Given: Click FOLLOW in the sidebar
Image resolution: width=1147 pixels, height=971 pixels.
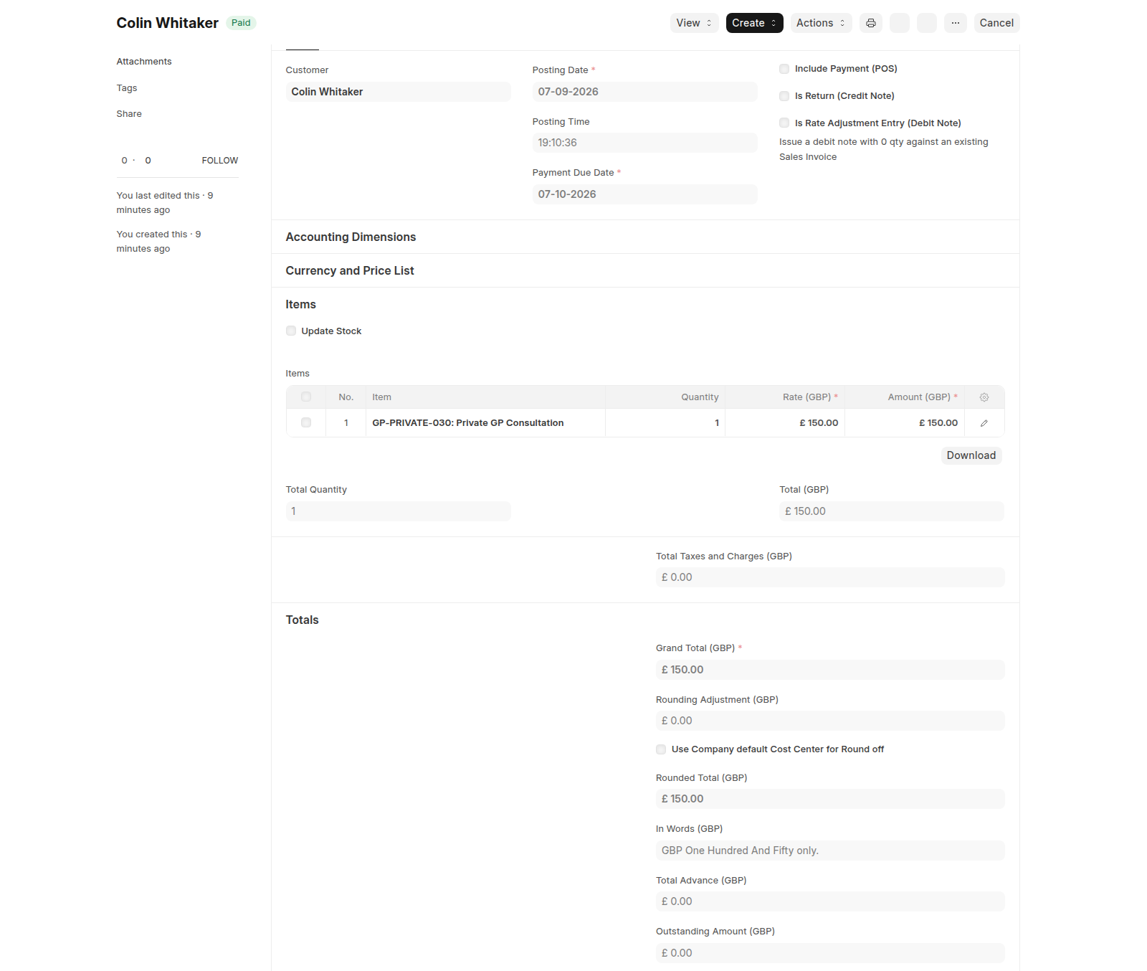Looking at the screenshot, I should pos(219,161).
